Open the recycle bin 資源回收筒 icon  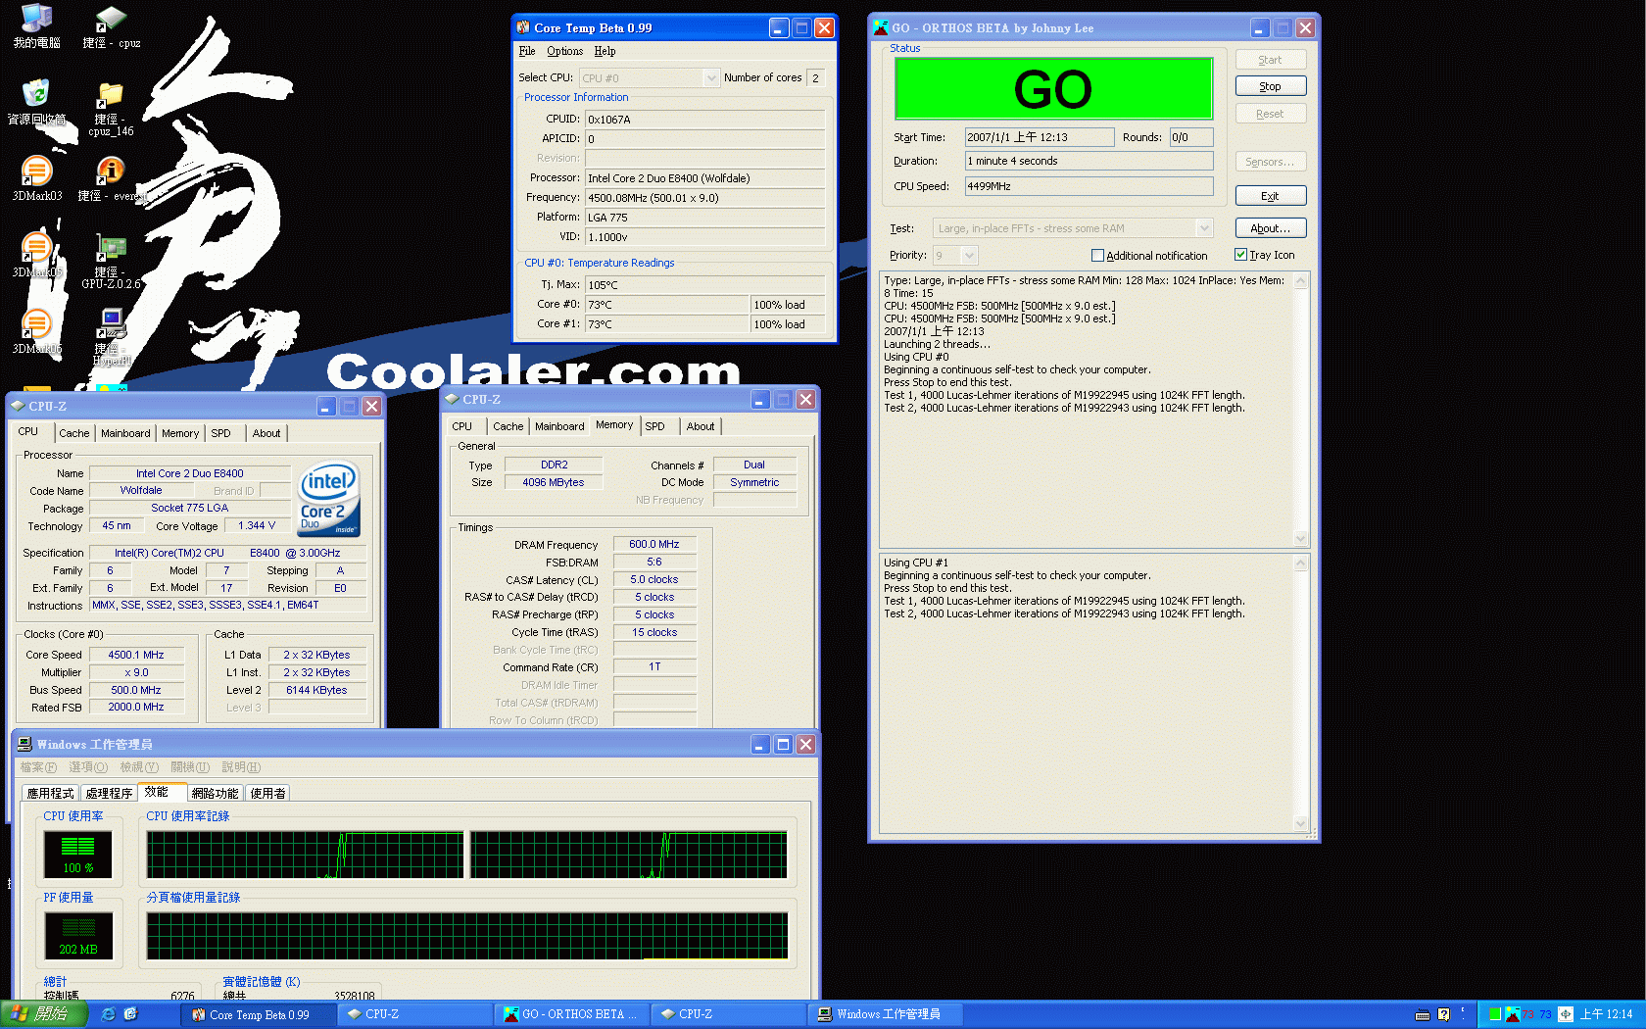point(36,102)
